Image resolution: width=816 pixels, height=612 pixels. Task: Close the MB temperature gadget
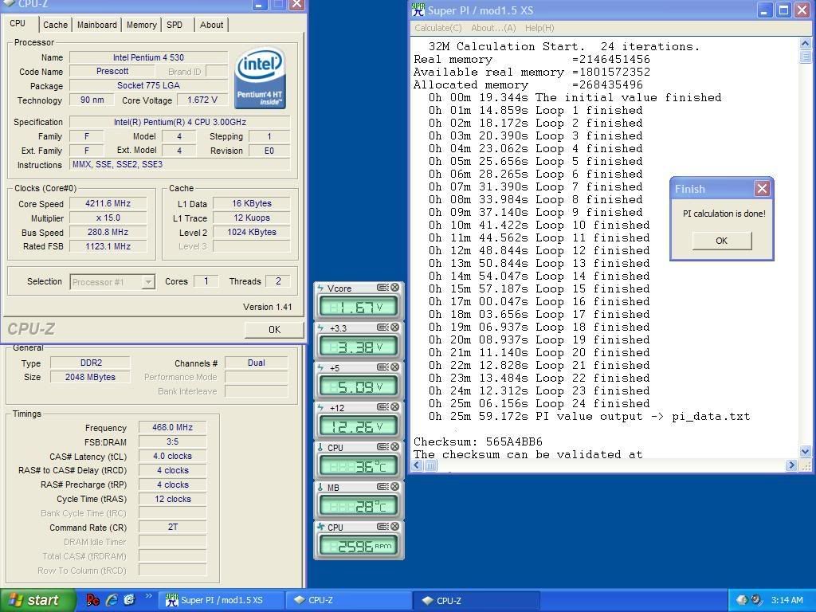click(x=395, y=487)
